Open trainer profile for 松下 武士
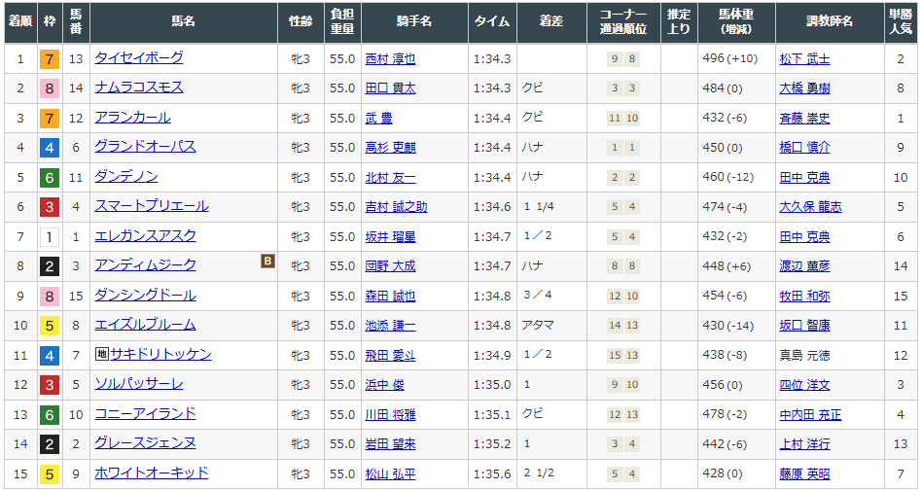The height and width of the screenshot is (490, 922). click(804, 59)
